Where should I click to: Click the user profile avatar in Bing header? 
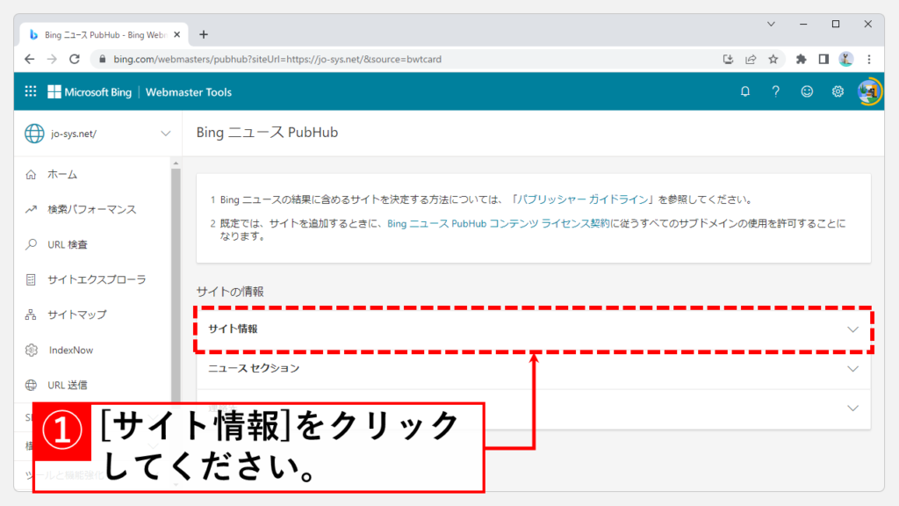click(869, 91)
